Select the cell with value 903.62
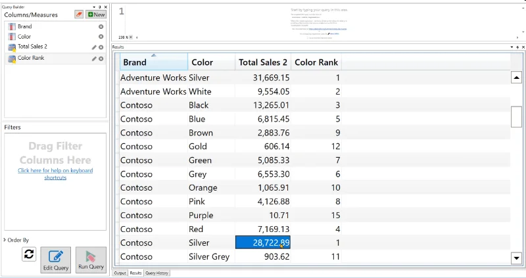Image resolution: width=526 pixels, height=278 pixels. 263,256
